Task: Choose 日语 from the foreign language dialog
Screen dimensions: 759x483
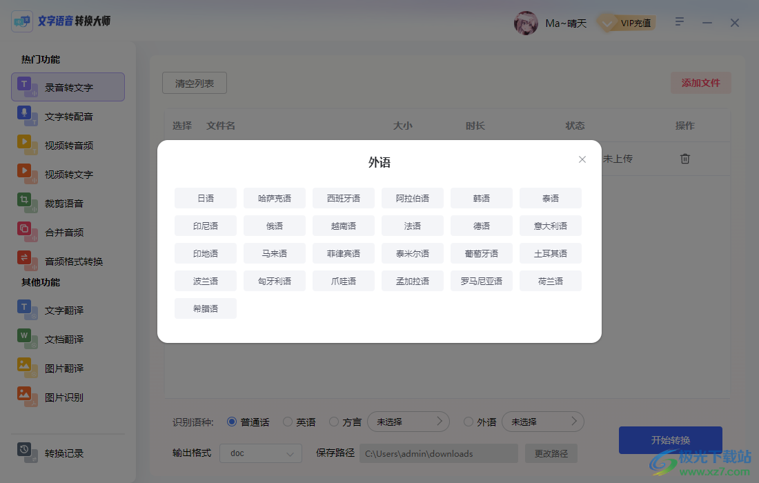Action: 205,198
